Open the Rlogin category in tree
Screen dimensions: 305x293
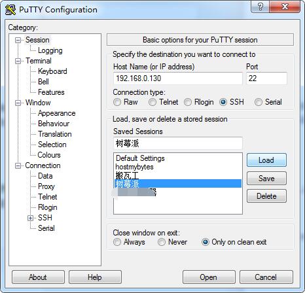coord(48,207)
